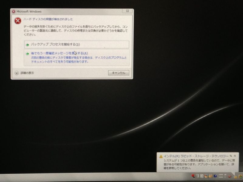Open the yellow Intel Rapid Storage tray icon
This screenshot has height=182, width=243.
click(x=236, y=177)
